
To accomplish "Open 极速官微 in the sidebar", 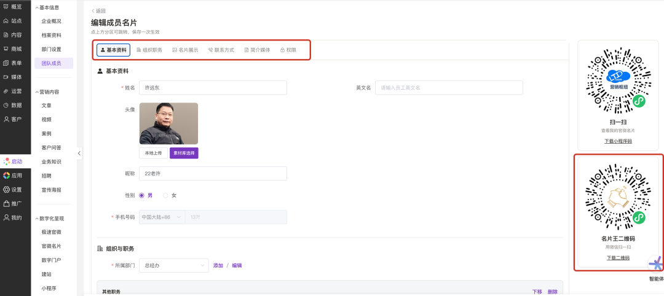I will click(x=51, y=232).
